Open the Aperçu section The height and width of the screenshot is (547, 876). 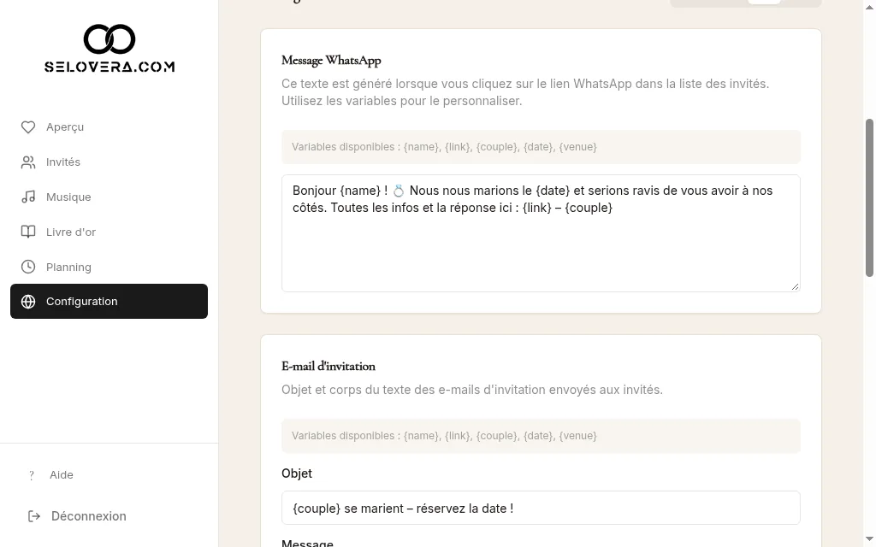tap(109, 127)
